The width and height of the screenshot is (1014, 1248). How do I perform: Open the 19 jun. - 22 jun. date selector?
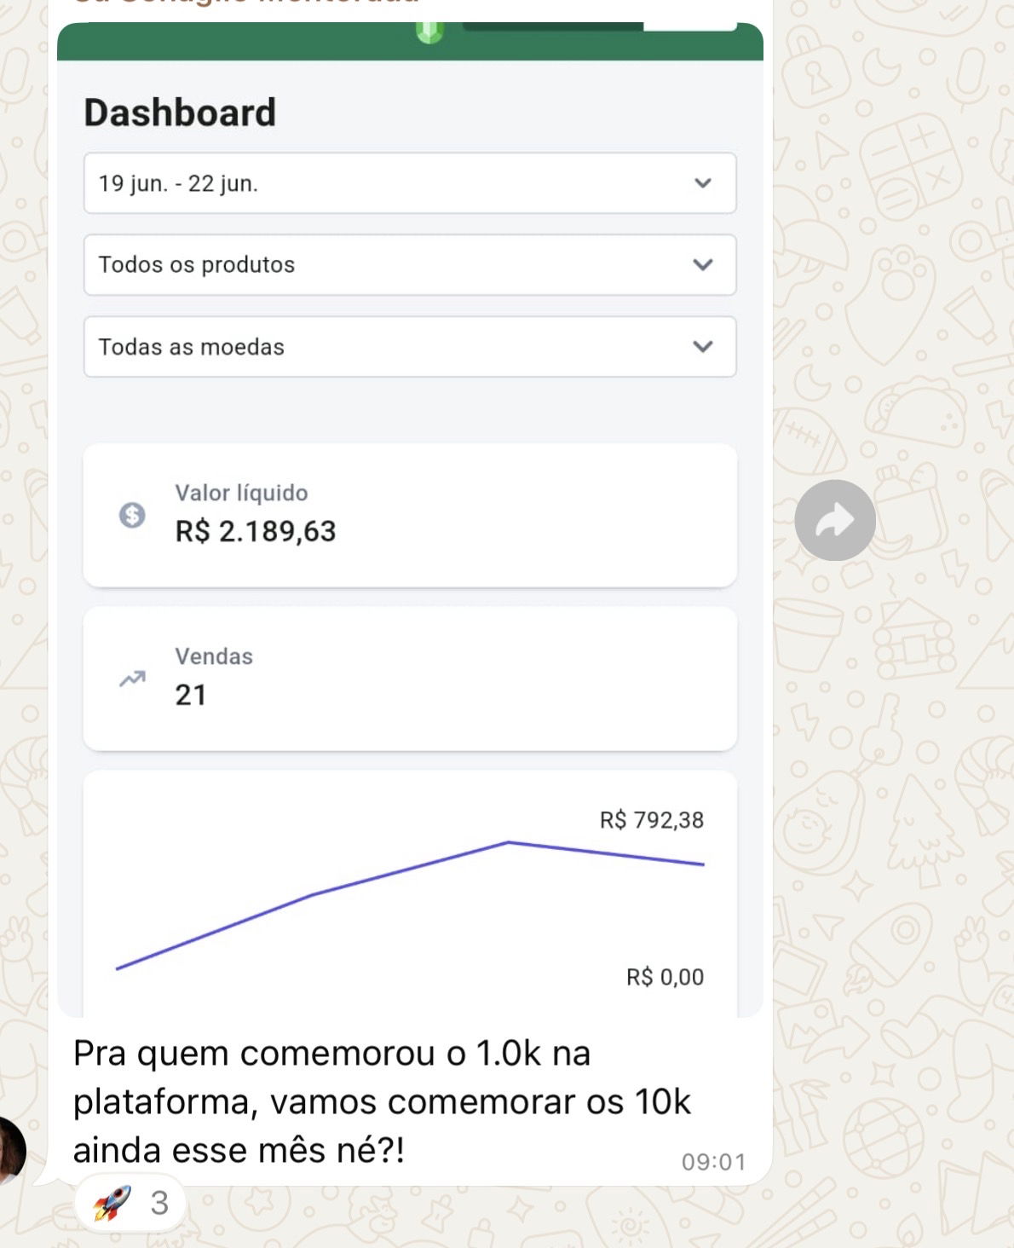[x=410, y=183]
